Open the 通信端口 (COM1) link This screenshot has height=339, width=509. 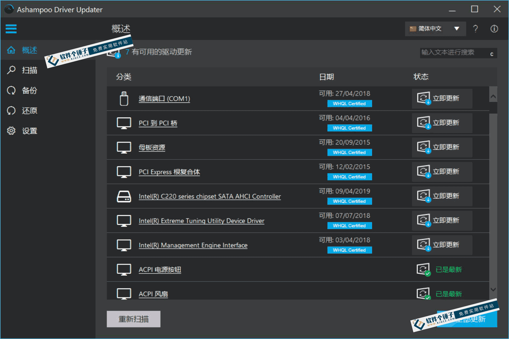164,99
